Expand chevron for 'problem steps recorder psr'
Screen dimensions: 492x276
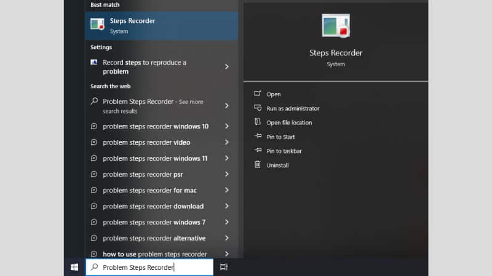click(226, 174)
